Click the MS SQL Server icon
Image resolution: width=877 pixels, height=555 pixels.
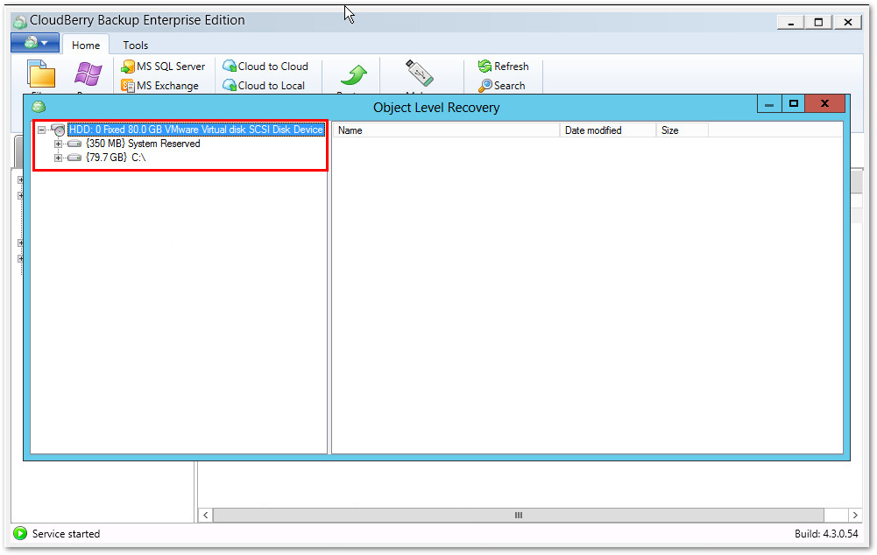pyautogui.click(x=128, y=67)
